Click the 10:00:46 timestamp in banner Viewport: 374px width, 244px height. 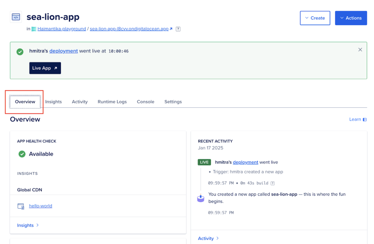[118, 51]
